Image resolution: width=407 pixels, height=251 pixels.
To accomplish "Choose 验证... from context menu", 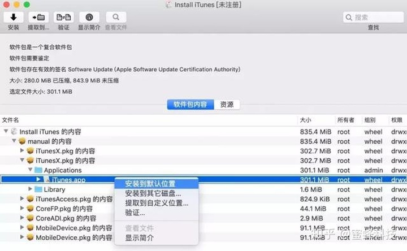I will pos(157,213).
